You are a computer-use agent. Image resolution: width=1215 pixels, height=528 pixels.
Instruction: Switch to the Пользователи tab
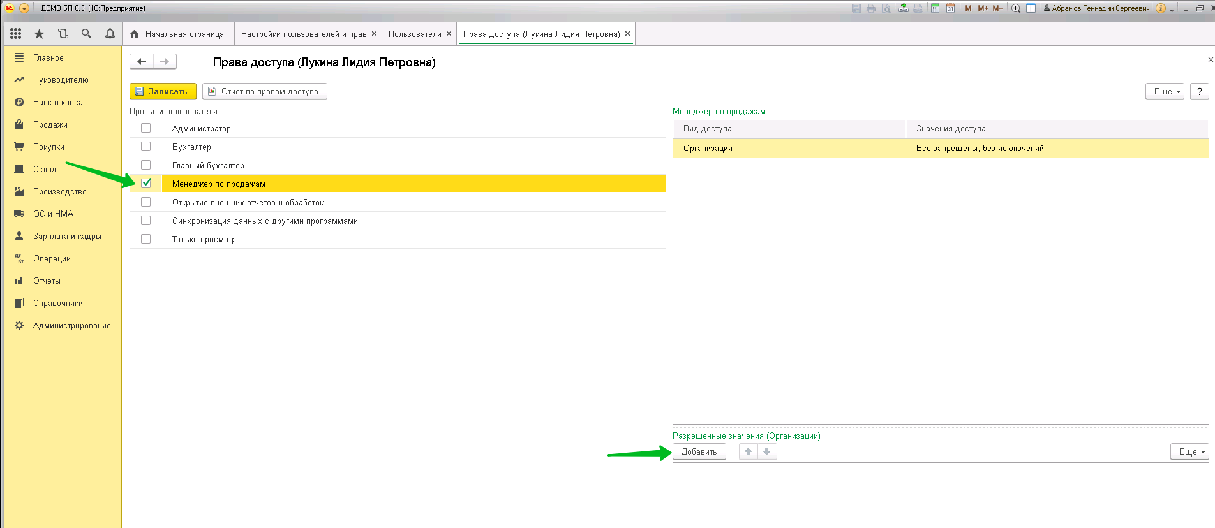(415, 34)
